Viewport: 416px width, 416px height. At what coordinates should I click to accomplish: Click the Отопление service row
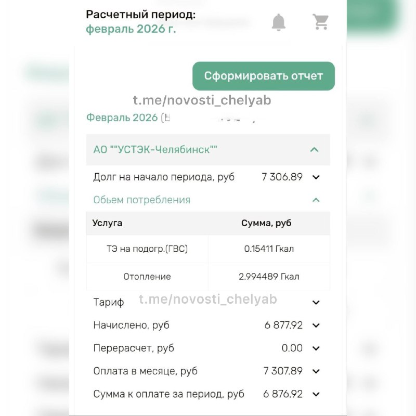[x=147, y=277]
